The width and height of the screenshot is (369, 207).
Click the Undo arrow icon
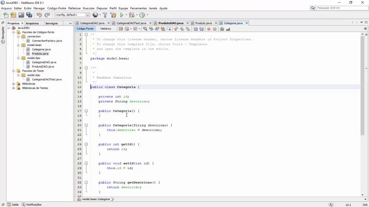39,15
